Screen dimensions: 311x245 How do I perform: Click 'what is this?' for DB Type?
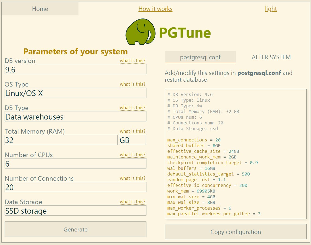[x=132, y=107]
